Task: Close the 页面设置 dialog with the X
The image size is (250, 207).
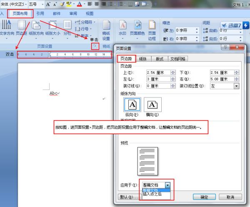Action: click(x=237, y=47)
